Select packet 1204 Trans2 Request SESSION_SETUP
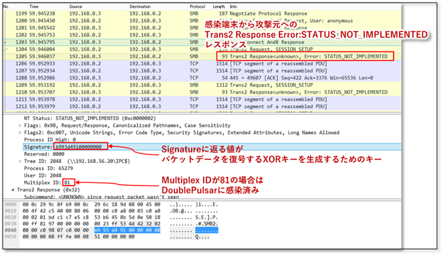The width and height of the screenshot is (443, 255). [x=202, y=49]
